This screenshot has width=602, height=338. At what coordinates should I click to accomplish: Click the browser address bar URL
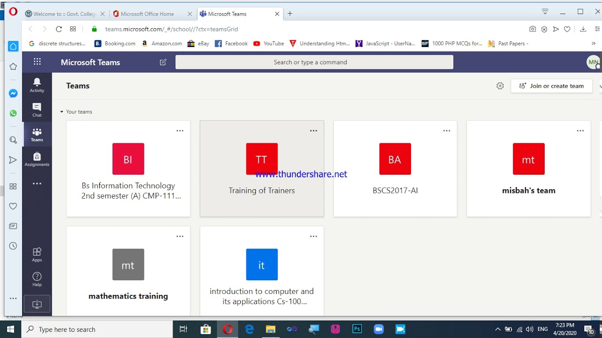click(x=172, y=29)
